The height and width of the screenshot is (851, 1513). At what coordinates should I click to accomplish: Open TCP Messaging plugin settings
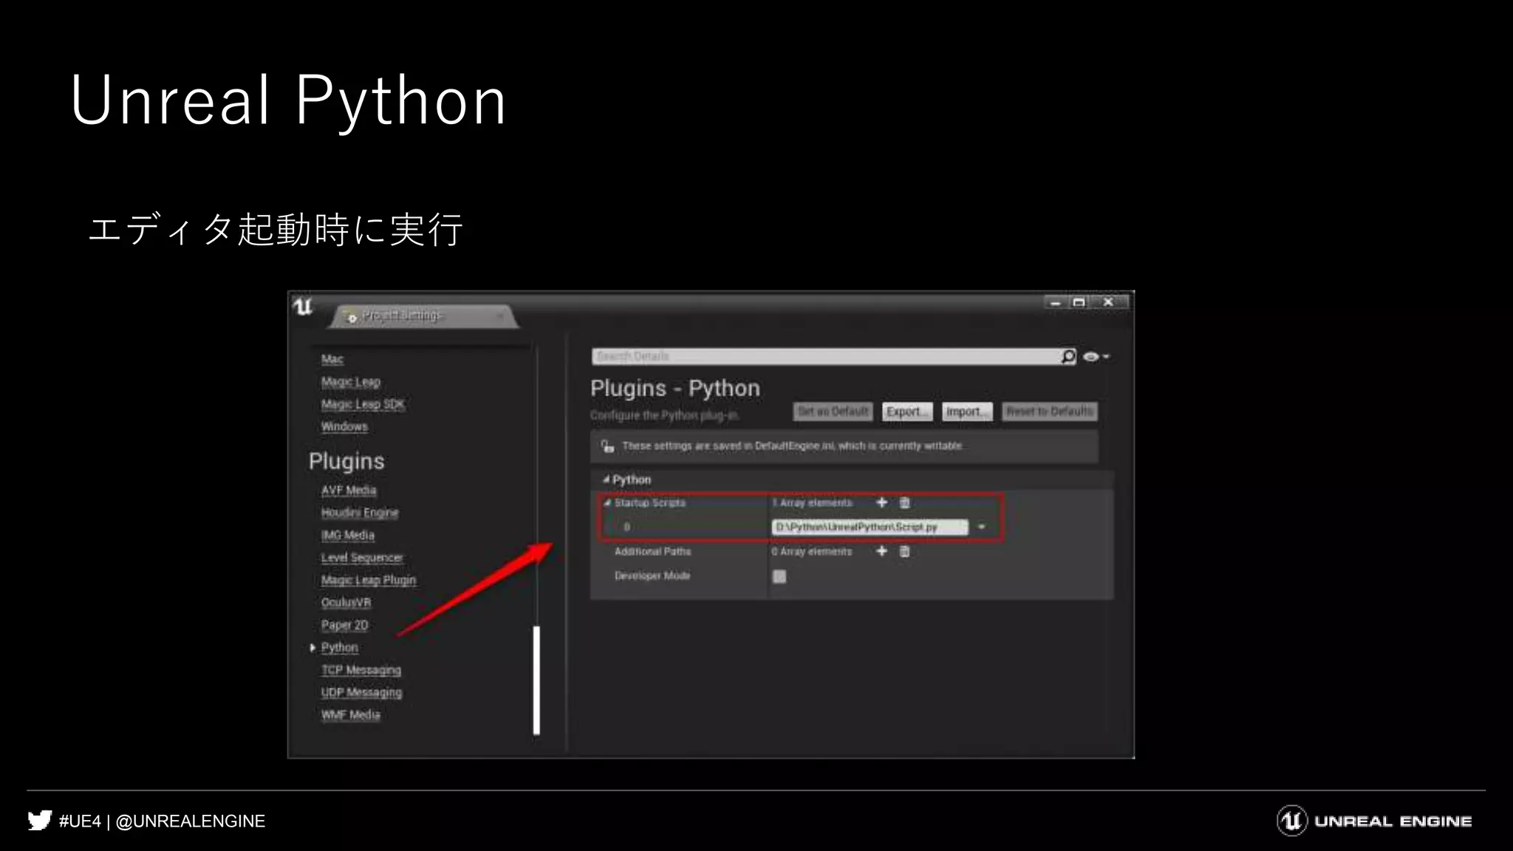(x=361, y=670)
